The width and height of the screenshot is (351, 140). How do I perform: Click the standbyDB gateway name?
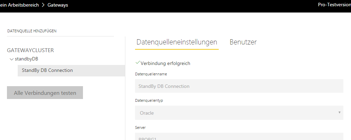(26, 59)
